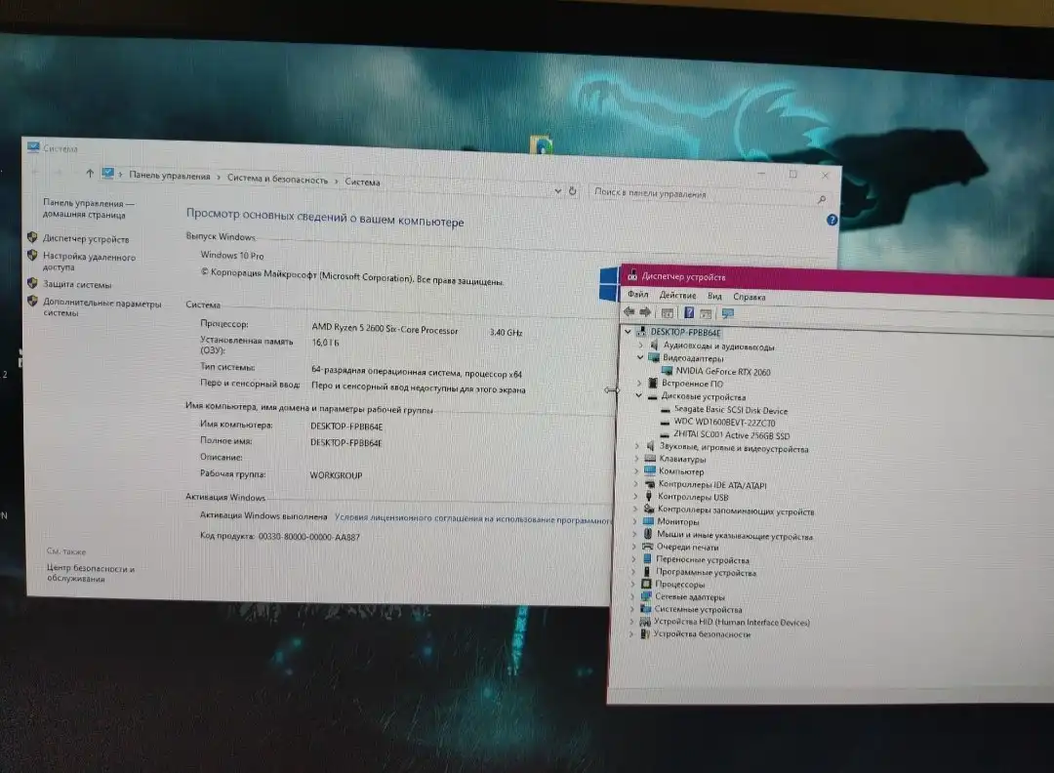Click the refresh button beside the address bar
The height and width of the screenshot is (773, 1054).
pyautogui.click(x=573, y=191)
